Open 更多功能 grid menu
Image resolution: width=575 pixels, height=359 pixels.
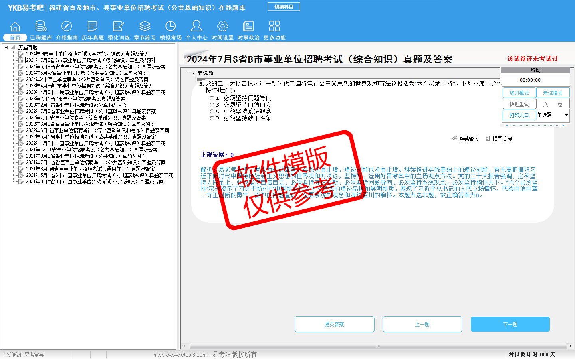(274, 27)
